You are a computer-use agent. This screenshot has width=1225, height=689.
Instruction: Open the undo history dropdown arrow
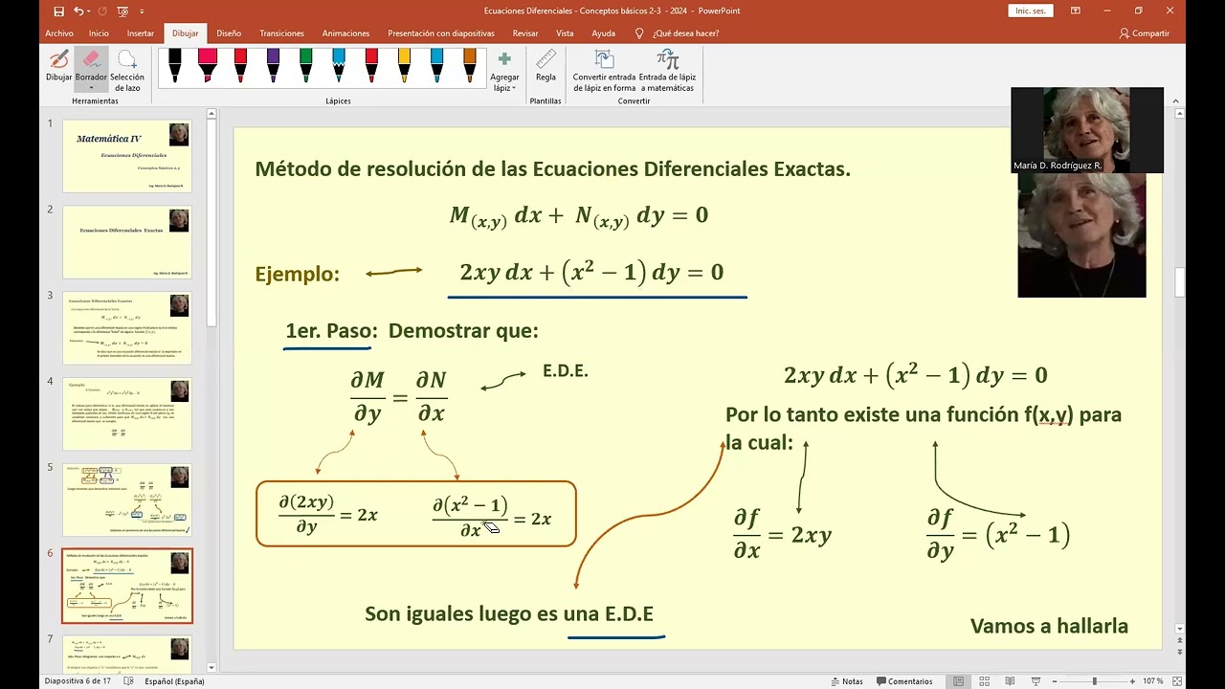[88, 11]
